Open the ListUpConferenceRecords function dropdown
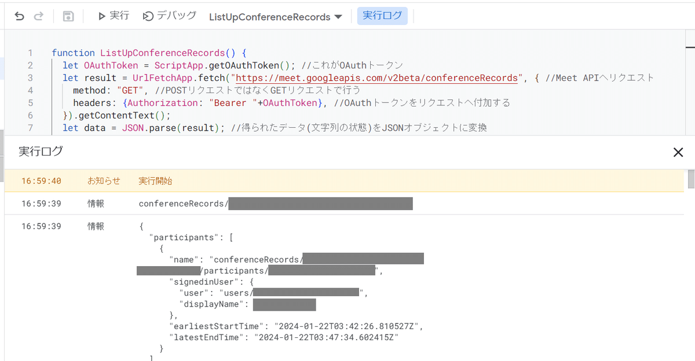 (x=276, y=17)
